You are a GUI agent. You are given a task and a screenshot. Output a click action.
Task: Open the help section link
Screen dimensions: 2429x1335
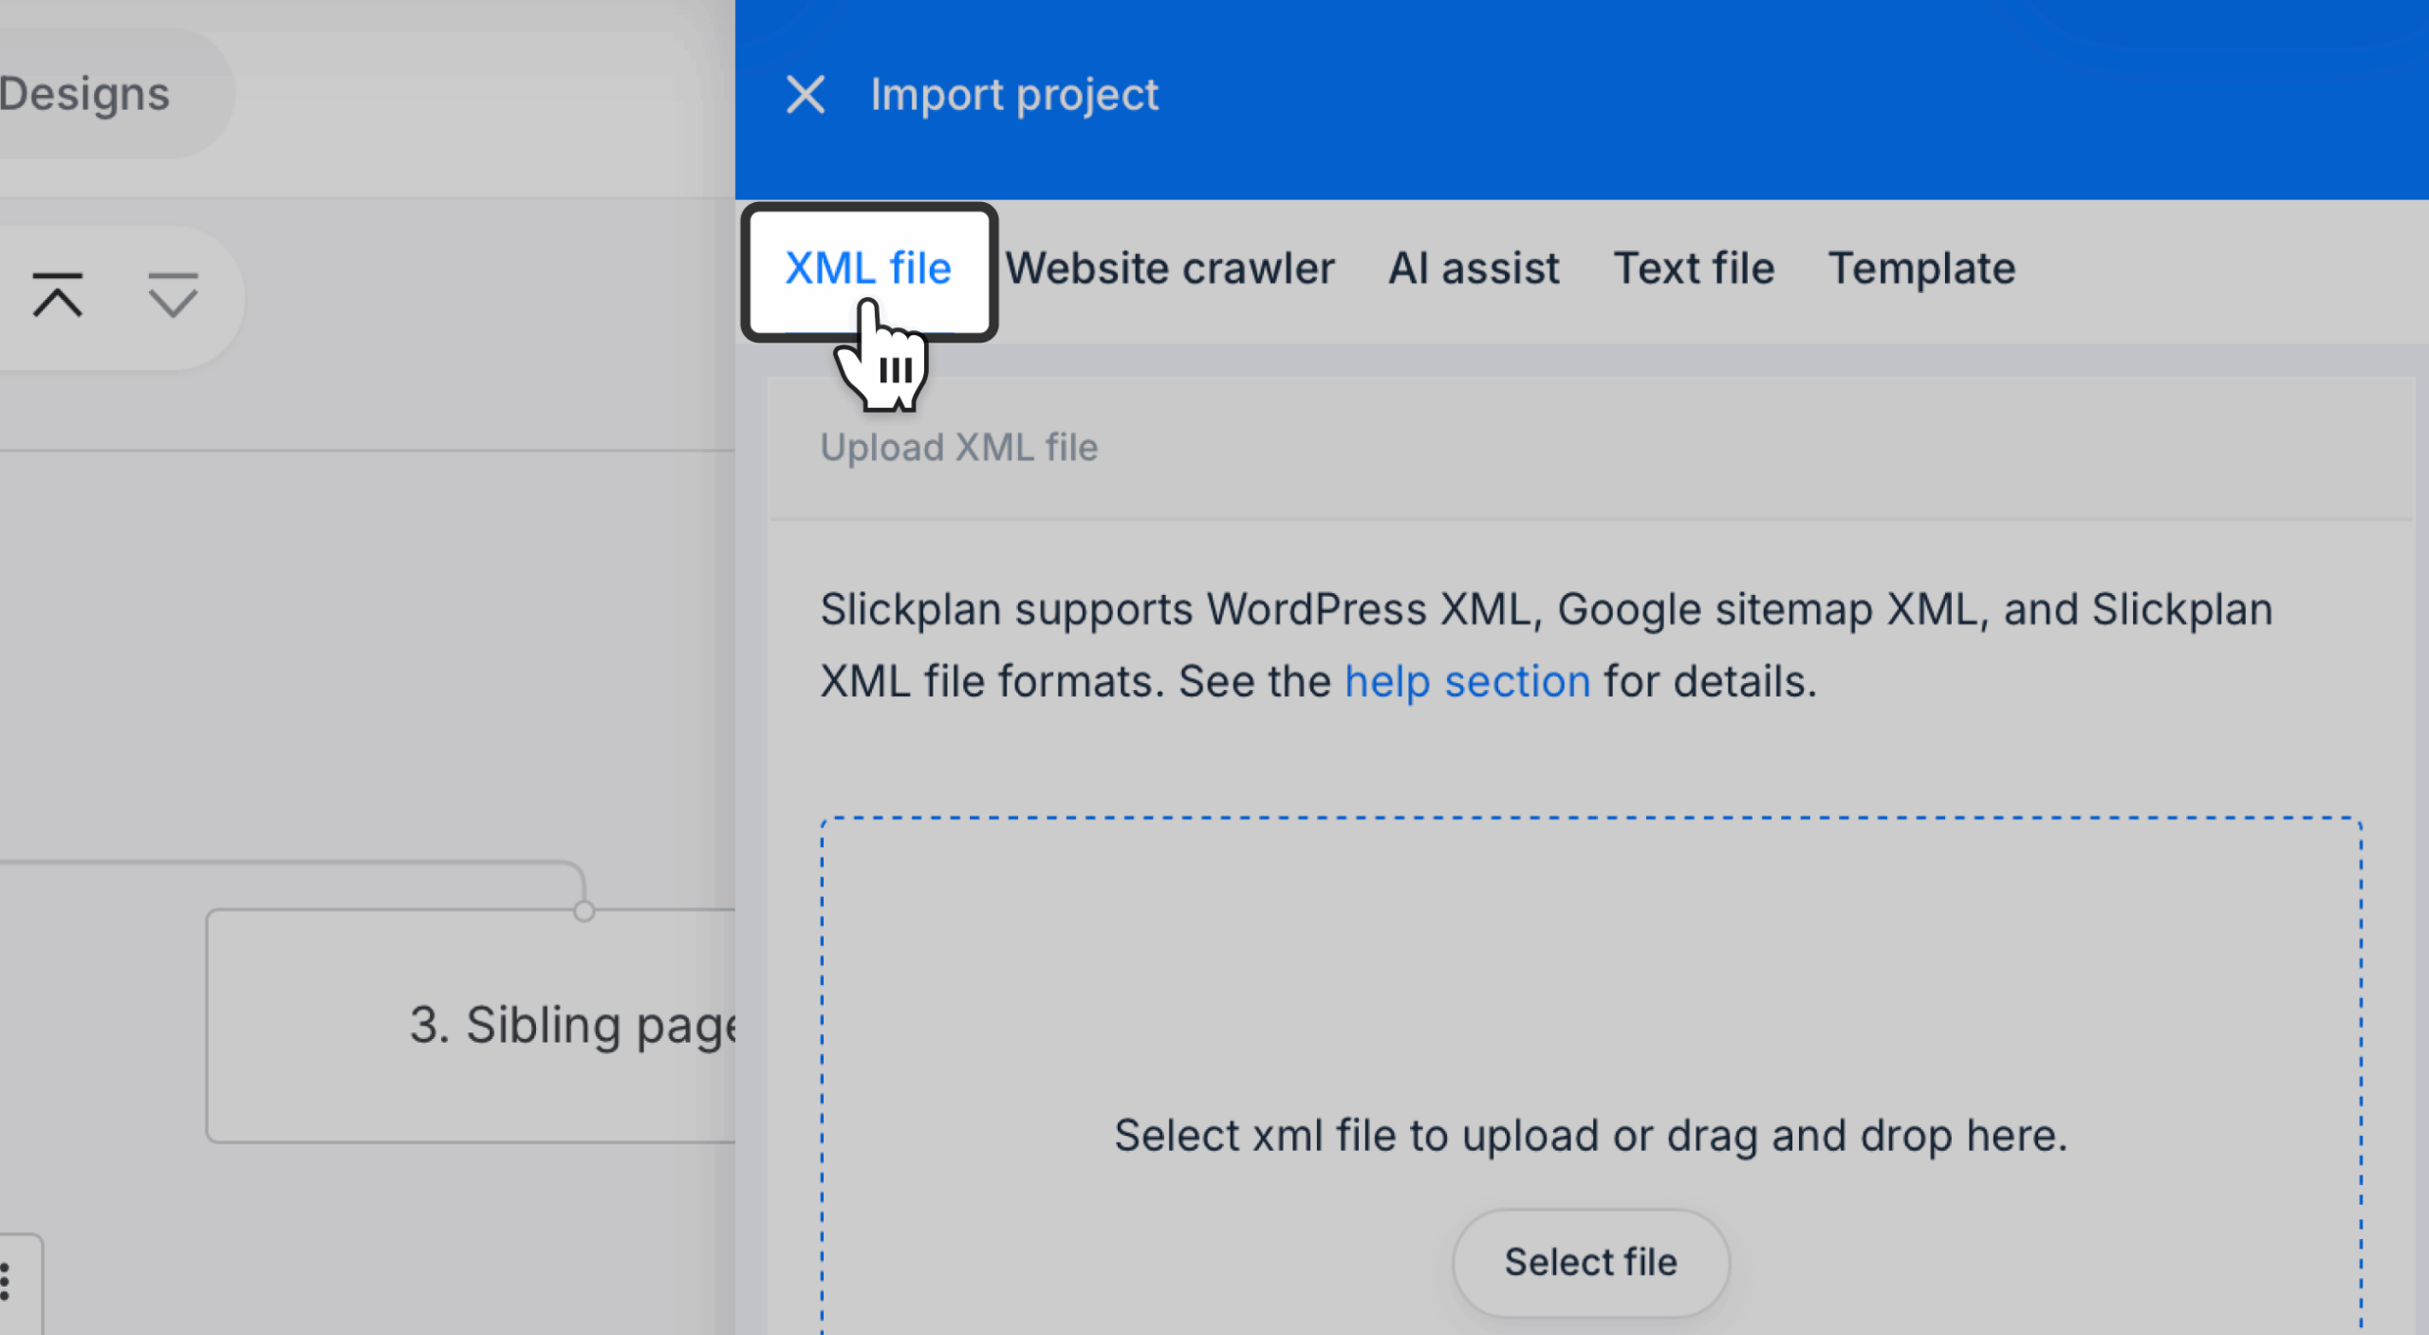1467,681
